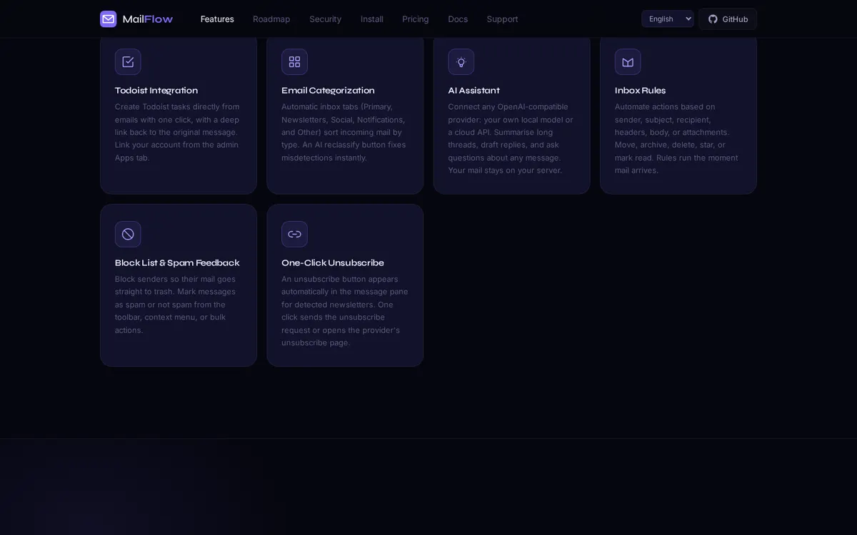Expand the English language dropdown
This screenshot has height=535, width=857.
point(668,19)
